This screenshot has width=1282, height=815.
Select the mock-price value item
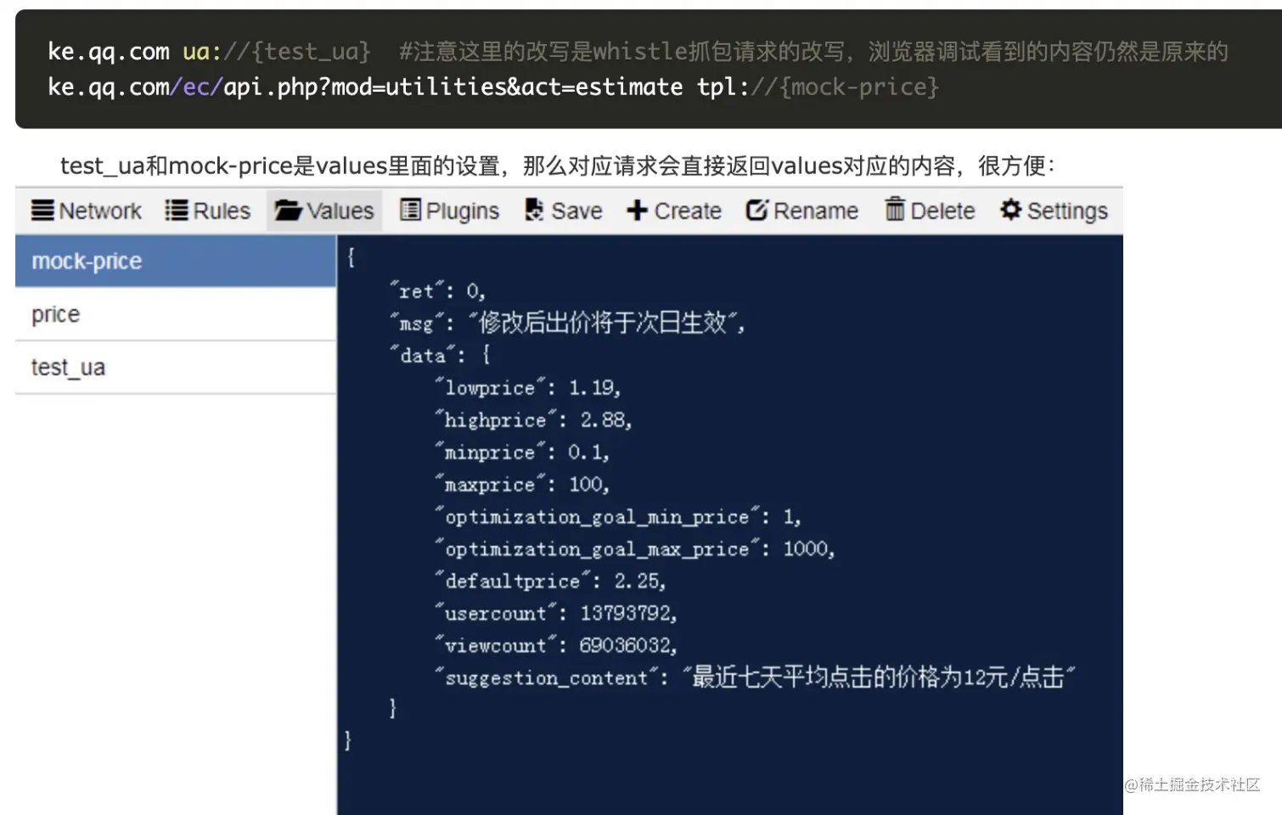click(176, 261)
